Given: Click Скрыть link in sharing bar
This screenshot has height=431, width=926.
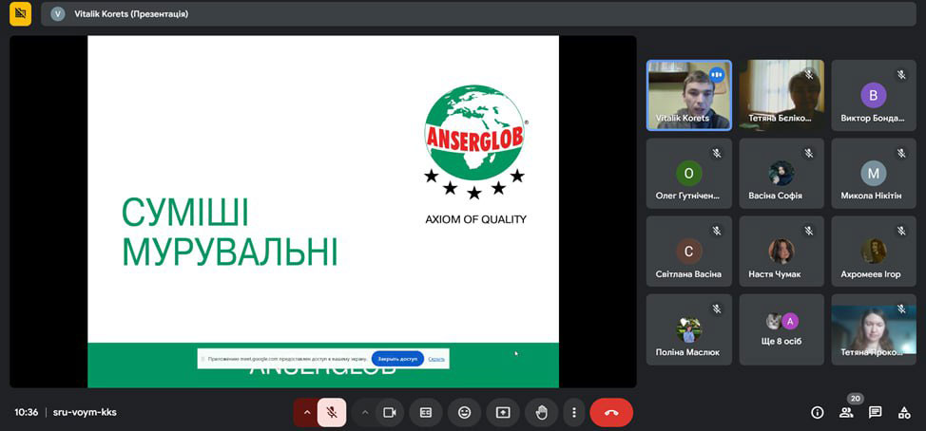Looking at the screenshot, I should click(436, 359).
